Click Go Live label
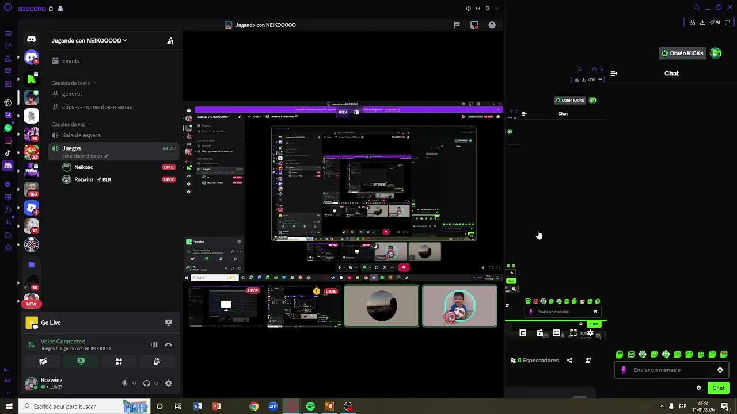The image size is (737, 414). coord(51,323)
